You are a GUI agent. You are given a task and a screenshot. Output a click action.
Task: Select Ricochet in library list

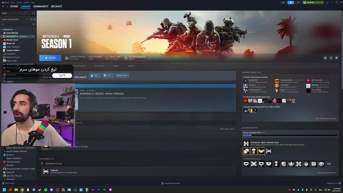click(x=10, y=165)
